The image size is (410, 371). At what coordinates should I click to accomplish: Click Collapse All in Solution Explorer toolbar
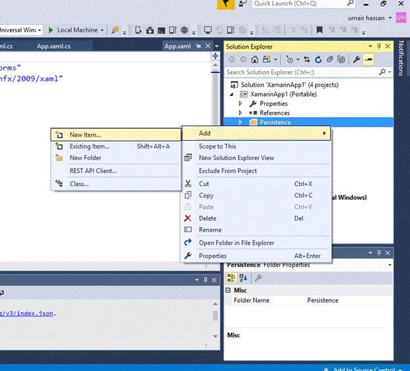[x=329, y=59]
